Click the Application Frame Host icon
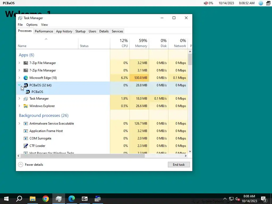Image resolution: width=272 pixels, height=204 pixels. click(26, 131)
